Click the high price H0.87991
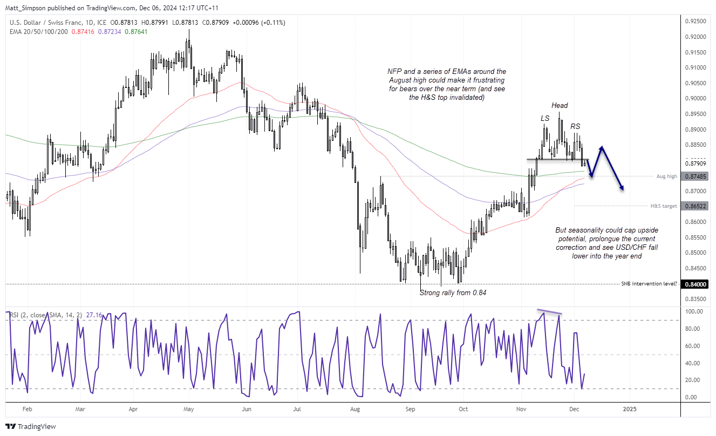The image size is (716, 436). tap(156, 23)
